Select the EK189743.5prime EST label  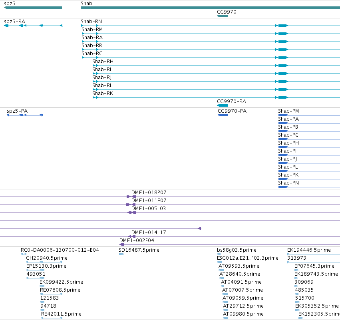(x=316, y=274)
